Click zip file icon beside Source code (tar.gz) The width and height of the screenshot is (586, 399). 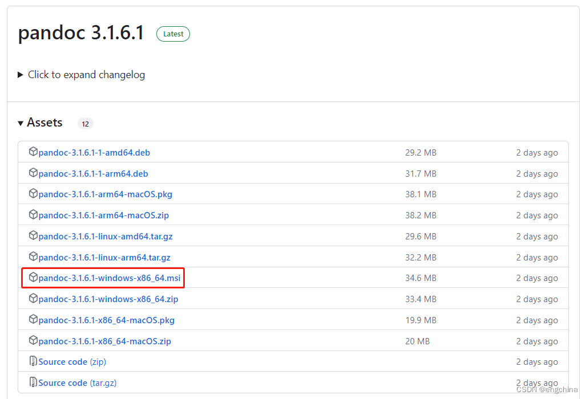pos(33,382)
